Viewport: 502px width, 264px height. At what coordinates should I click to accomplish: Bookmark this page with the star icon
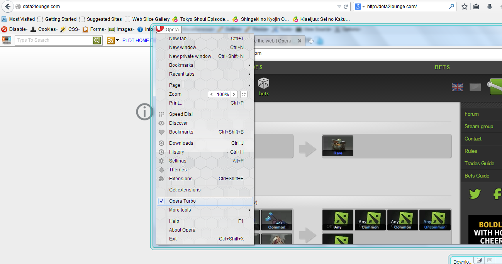[465, 7]
